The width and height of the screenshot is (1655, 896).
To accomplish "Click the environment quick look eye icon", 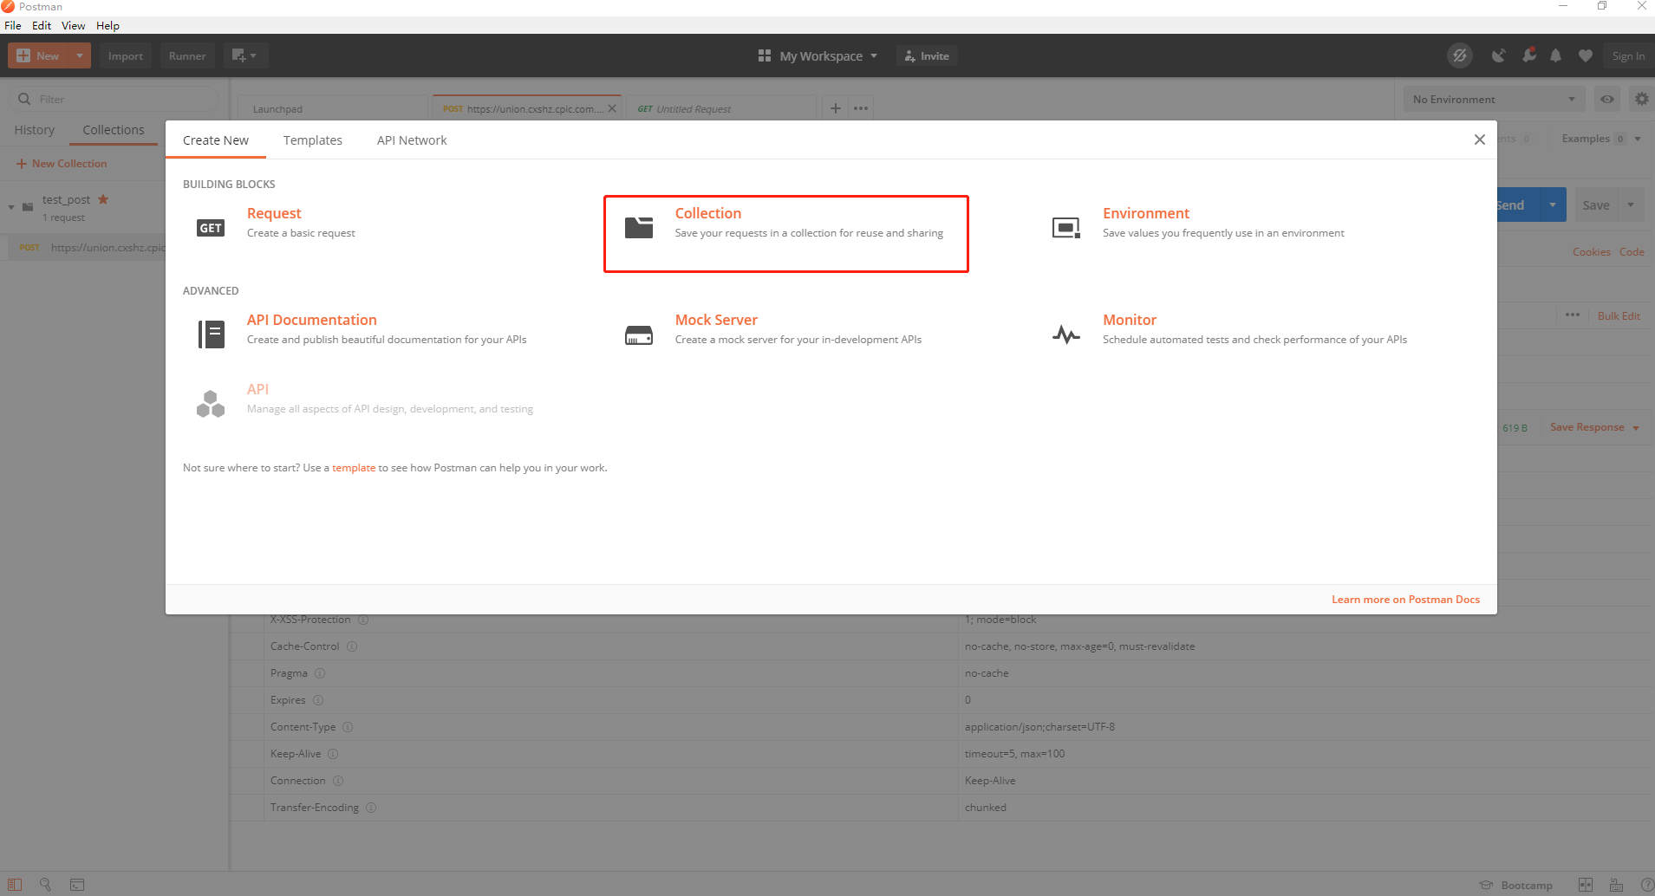I will (1607, 100).
